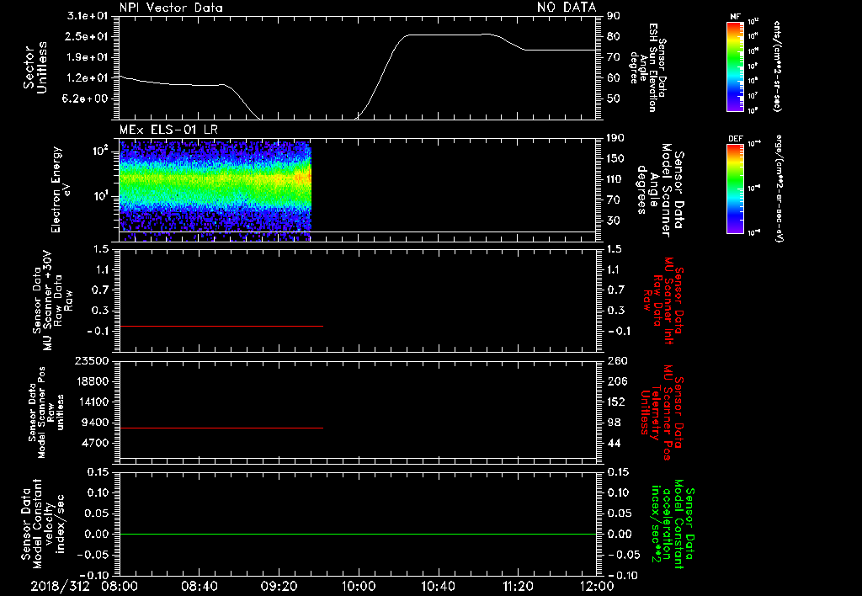The image size is (862, 596).
Task: Click the "98" telemetry tick value
Action: coord(614,423)
